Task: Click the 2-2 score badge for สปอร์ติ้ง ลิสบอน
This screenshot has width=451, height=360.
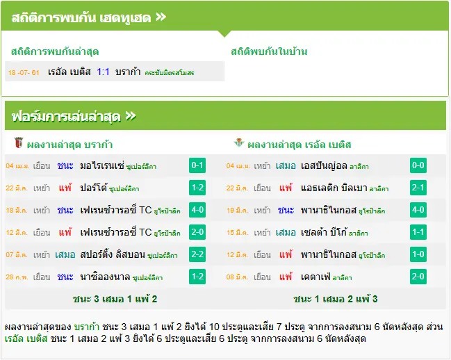Action: click(197, 254)
